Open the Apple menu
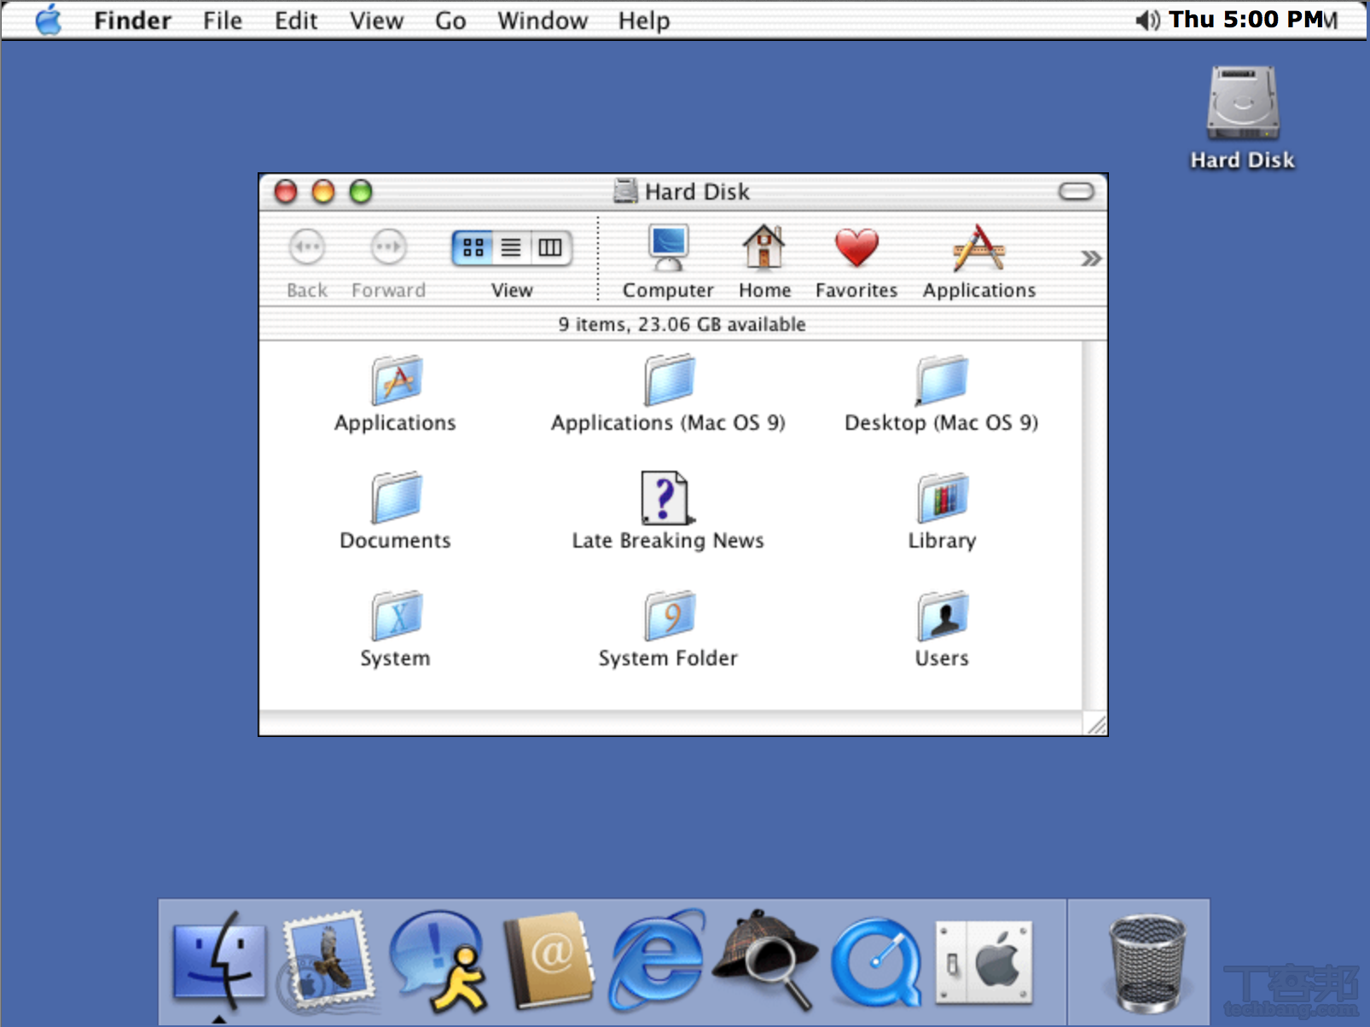 point(47,20)
